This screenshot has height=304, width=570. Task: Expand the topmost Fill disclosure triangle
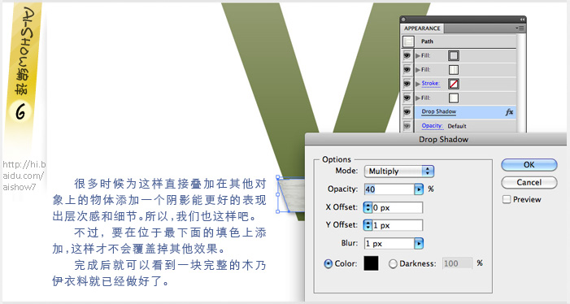click(x=418, y=55)
